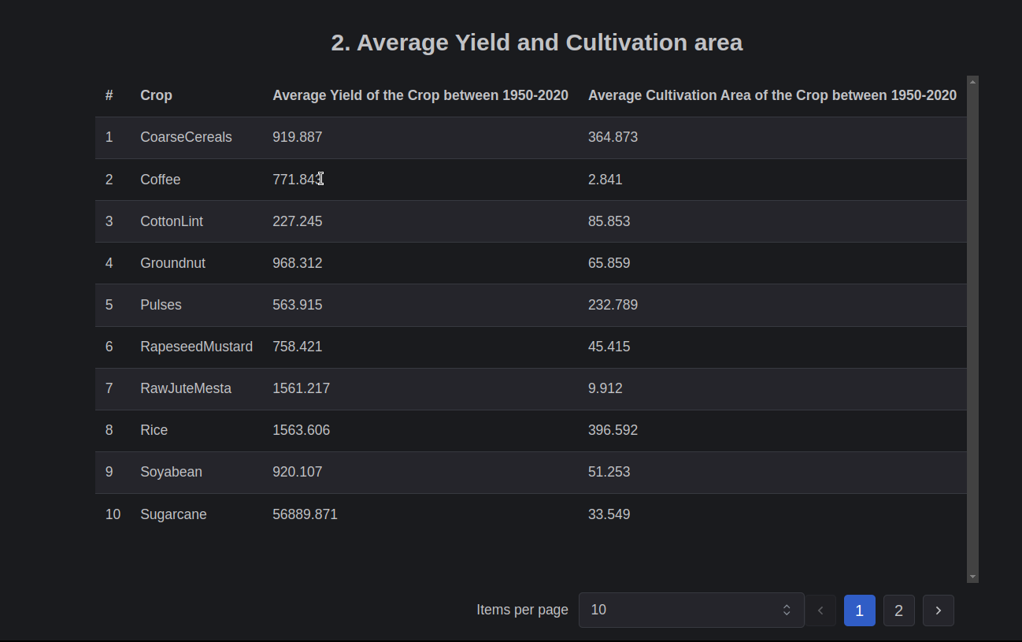Click yield value 968.312
The width and height of the screenshot is (1022, 642).
[x=298, y=263]
